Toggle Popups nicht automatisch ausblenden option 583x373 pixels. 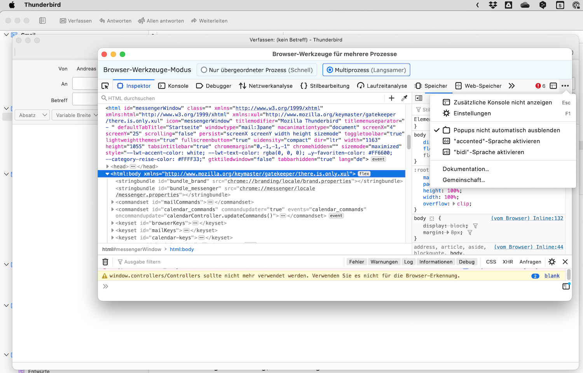506,130
